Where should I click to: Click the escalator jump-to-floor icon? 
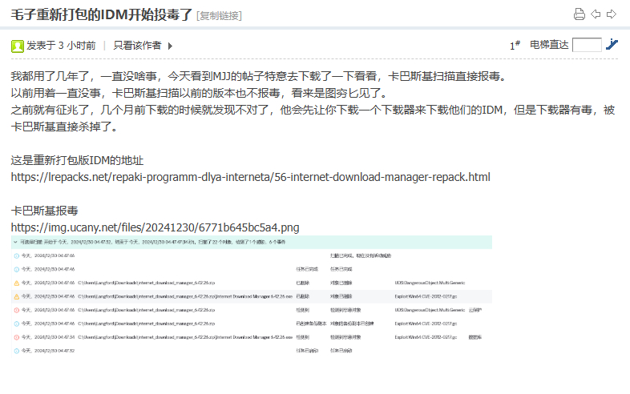click(x=612, y=44)
